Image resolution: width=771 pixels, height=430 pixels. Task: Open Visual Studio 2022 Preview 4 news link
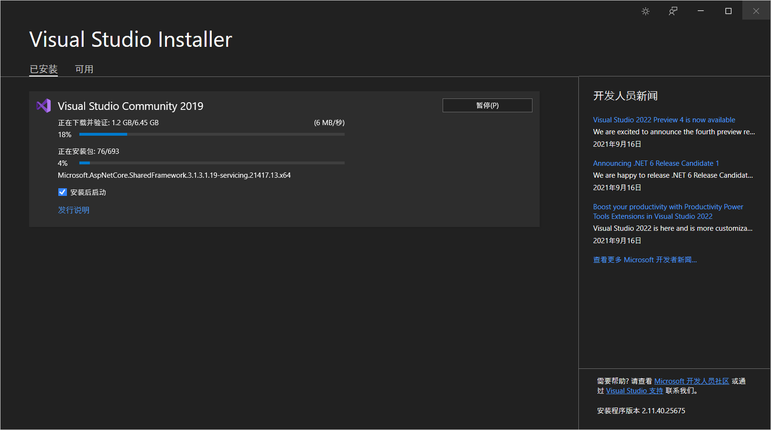[664, 120]
